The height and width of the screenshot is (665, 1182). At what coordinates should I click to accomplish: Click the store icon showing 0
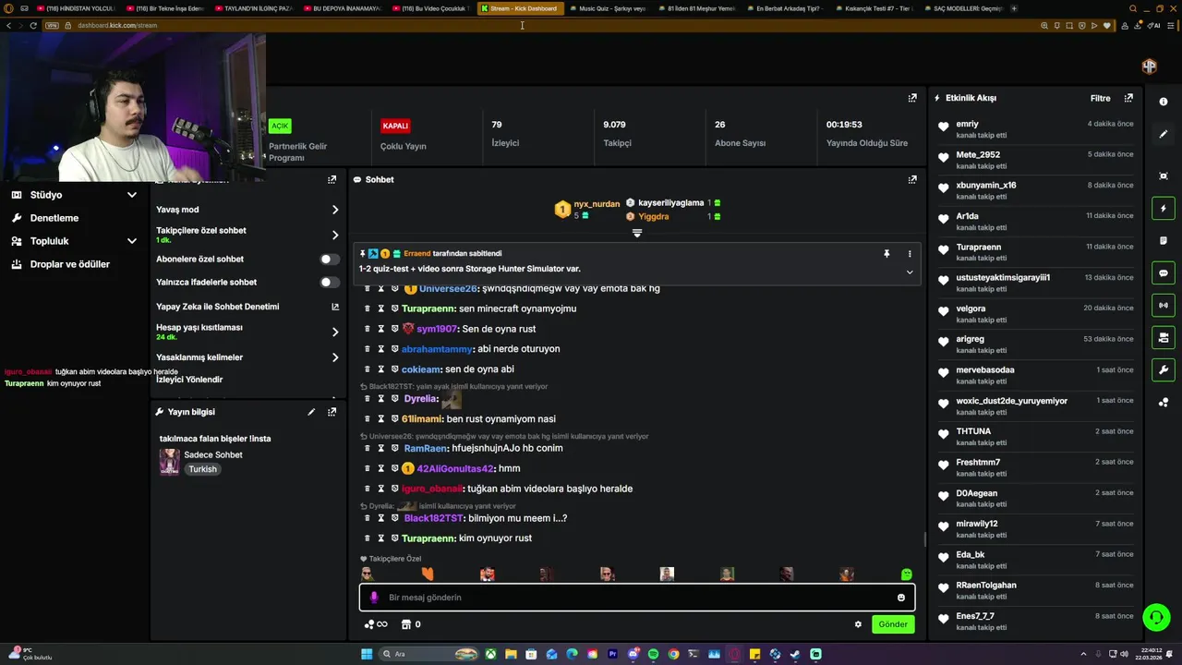tap(411, 624)
